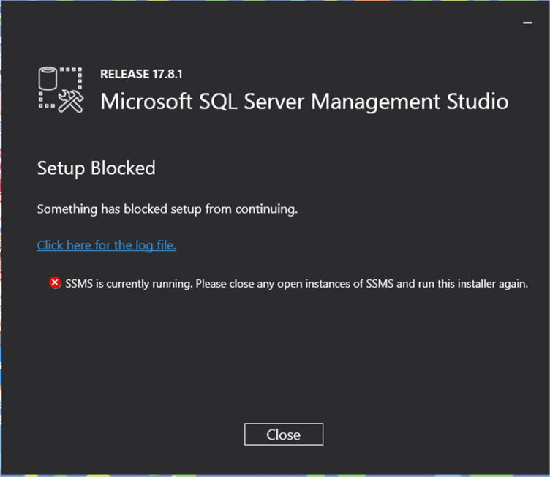Click the Setup Blocked heading
Viewport: 550px width, 477px height.
point(97,168)
